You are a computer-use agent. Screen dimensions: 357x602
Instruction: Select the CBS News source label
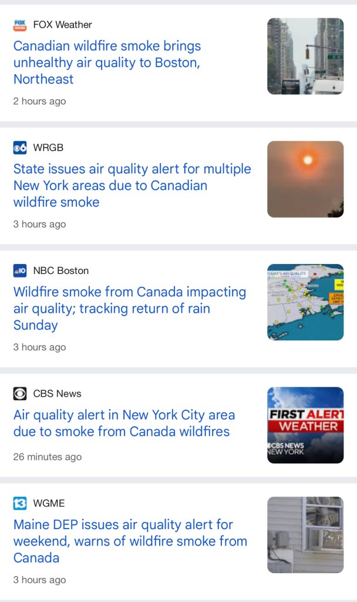[57, 393]
